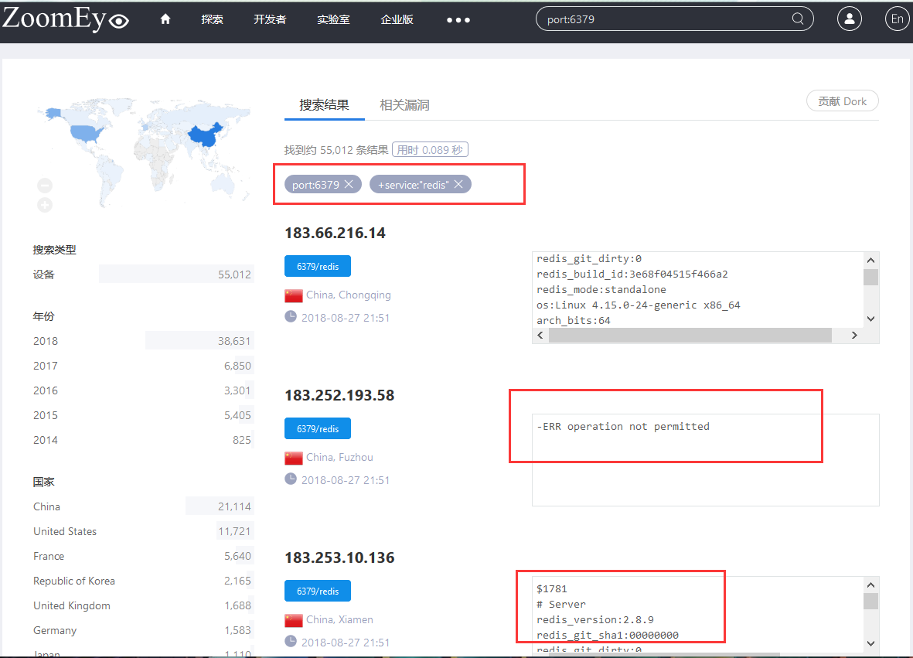Click the search magnifier icon
This screenshot has height=658, width=913.
coord(797,19)
